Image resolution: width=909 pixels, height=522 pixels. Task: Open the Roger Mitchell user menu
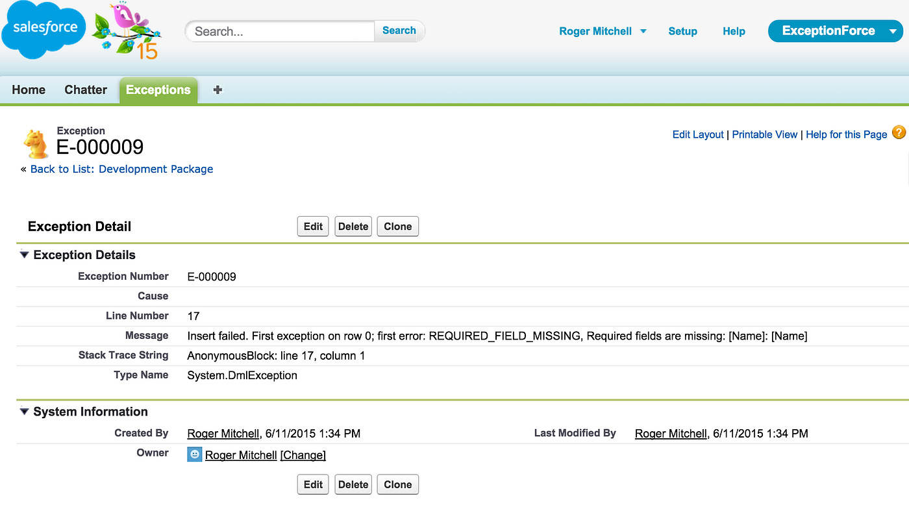pos(603,31)
